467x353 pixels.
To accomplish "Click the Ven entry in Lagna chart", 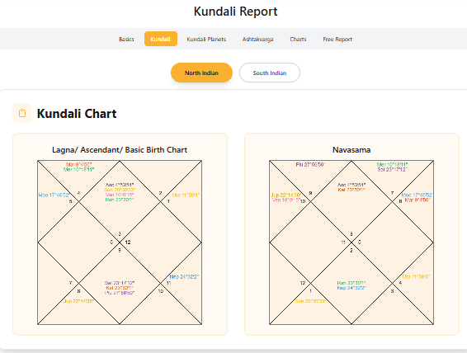I will click(120, 195).
